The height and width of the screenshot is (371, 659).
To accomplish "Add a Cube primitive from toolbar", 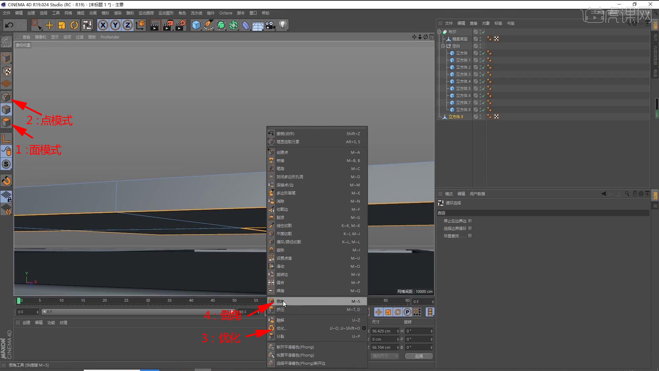I will click(x=196, y=25).
